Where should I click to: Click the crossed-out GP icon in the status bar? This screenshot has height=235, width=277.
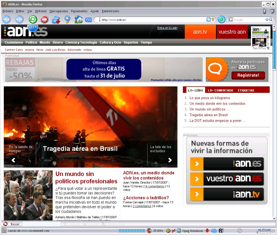(x=173, y=231)
